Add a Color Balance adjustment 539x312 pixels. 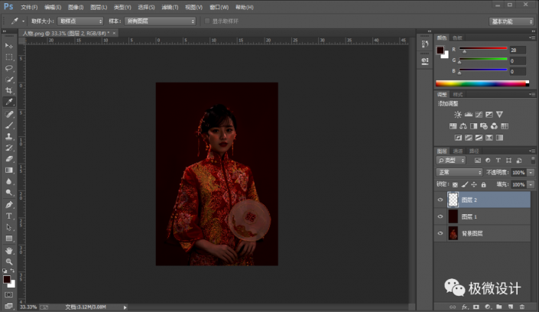463,126
